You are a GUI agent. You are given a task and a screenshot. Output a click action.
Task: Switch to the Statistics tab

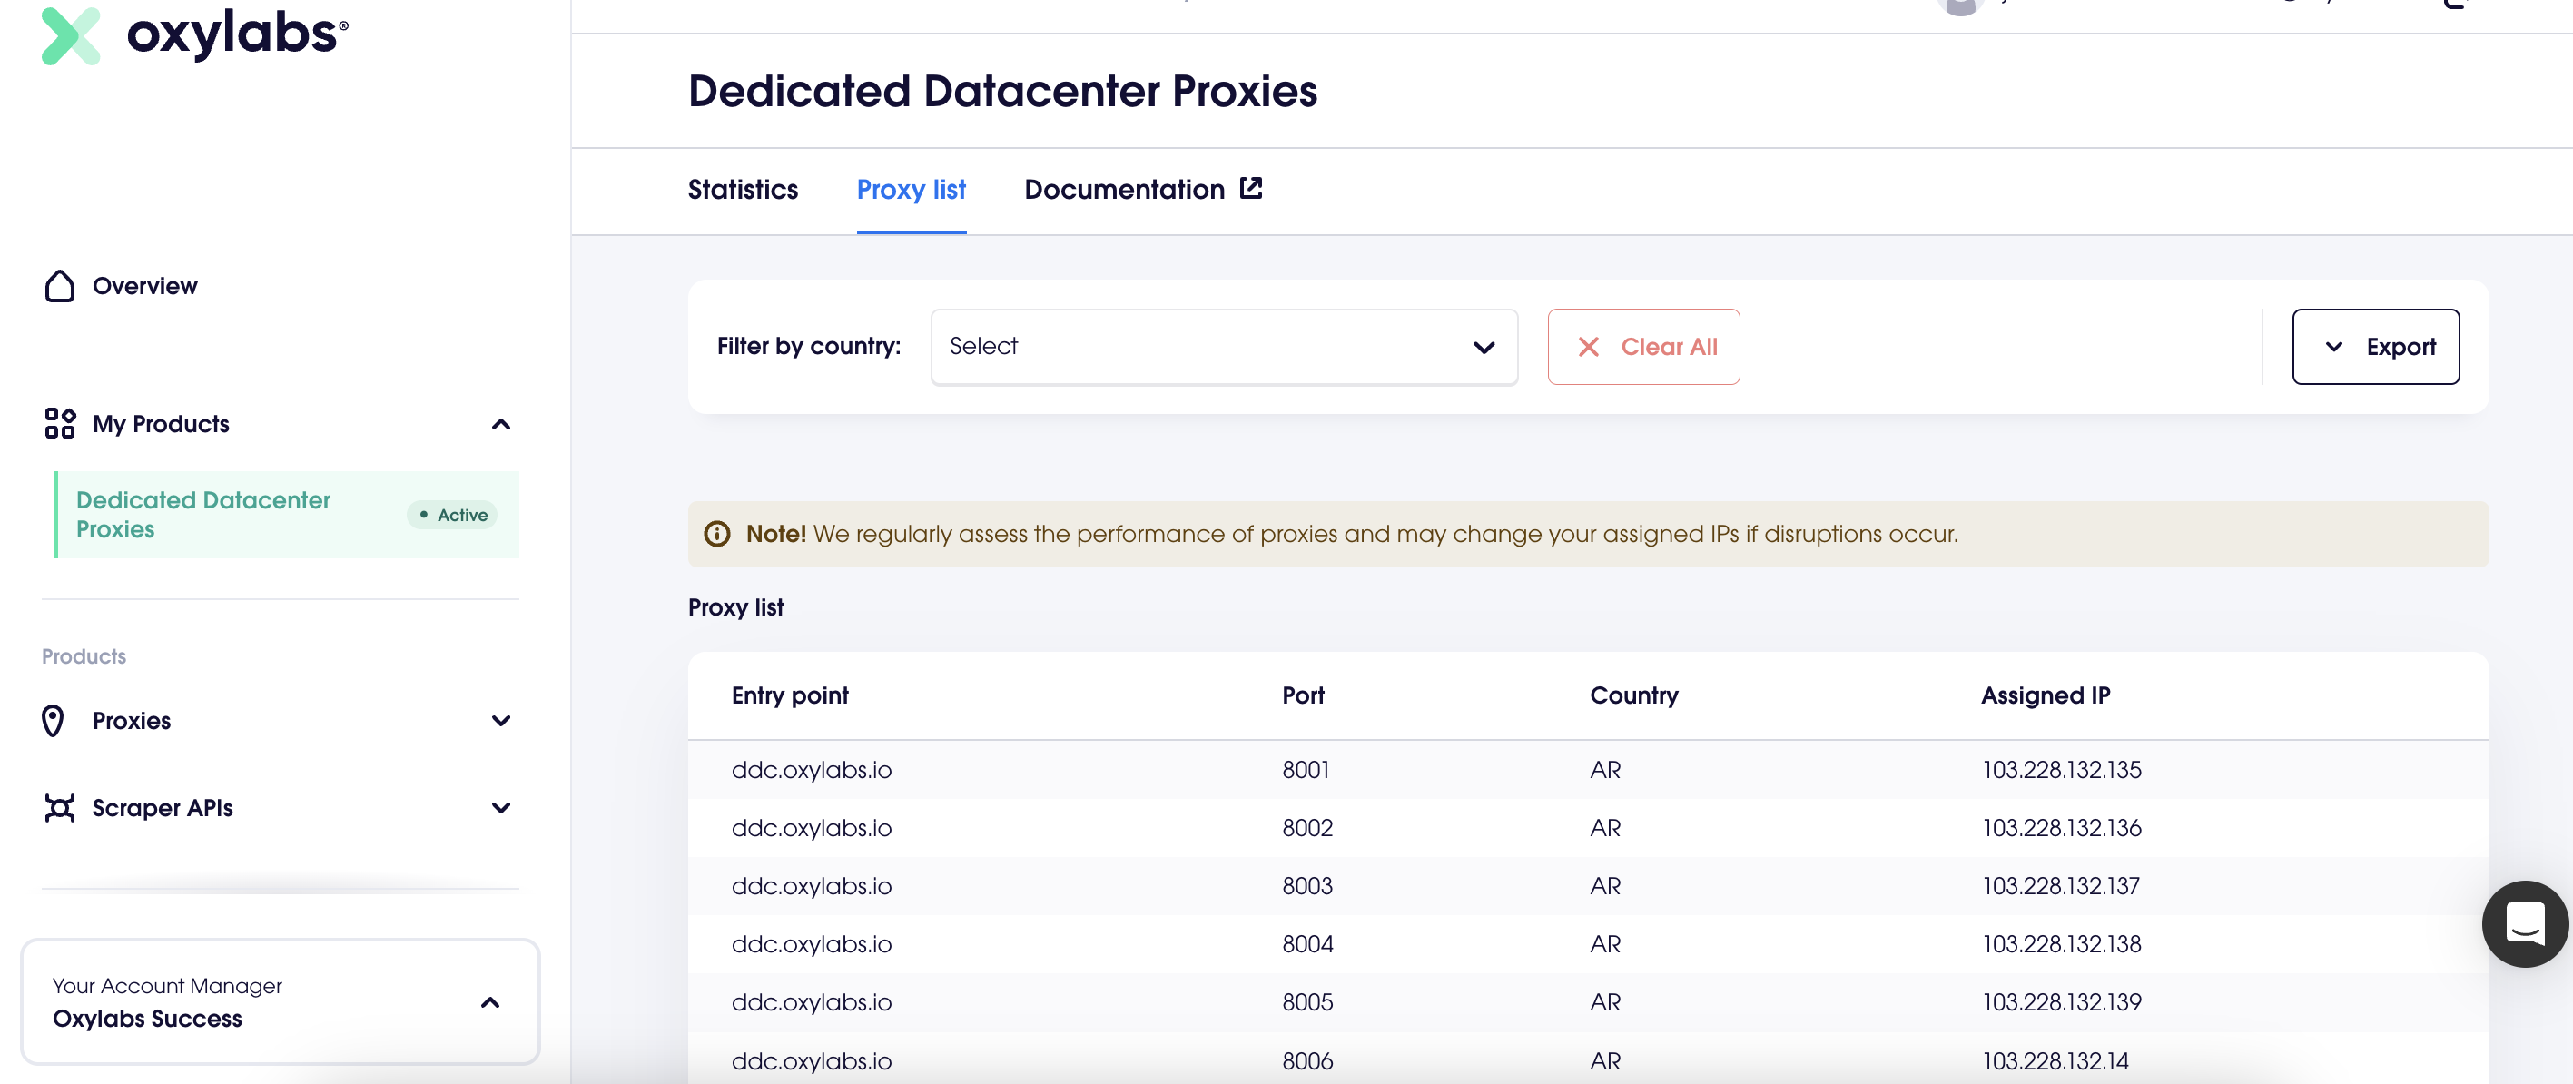[742, 190]
